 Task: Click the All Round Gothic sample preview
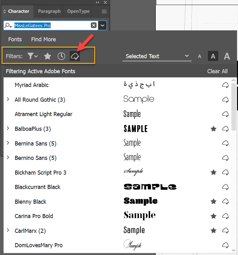(139, 99)
